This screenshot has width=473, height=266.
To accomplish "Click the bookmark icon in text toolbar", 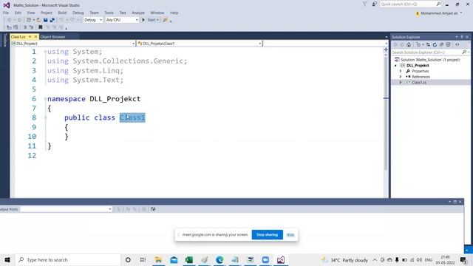I will click(x=41, y=27).
